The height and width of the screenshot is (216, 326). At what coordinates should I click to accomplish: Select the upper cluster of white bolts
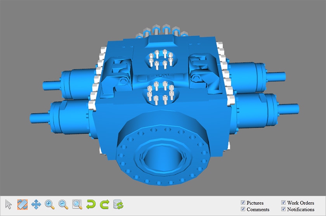pos(161,59)
